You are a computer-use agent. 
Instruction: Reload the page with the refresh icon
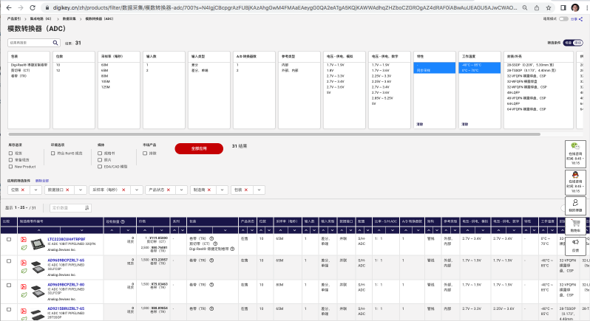tap(33, 7)
